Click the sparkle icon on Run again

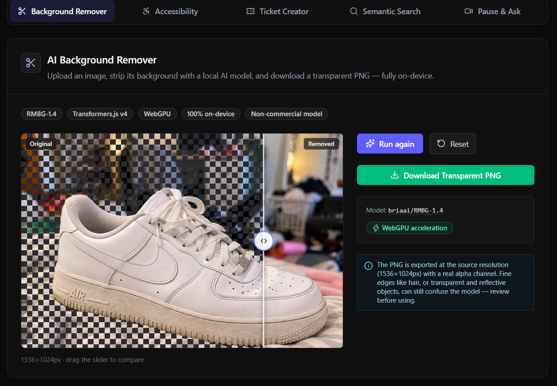[x=370, y=144]
